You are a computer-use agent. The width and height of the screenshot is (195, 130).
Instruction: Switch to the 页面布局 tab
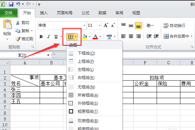click(65, 13)
